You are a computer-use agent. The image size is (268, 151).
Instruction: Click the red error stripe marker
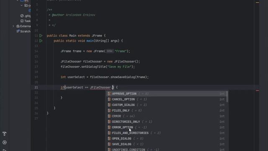pyautogui.click(x=258, y=91)
